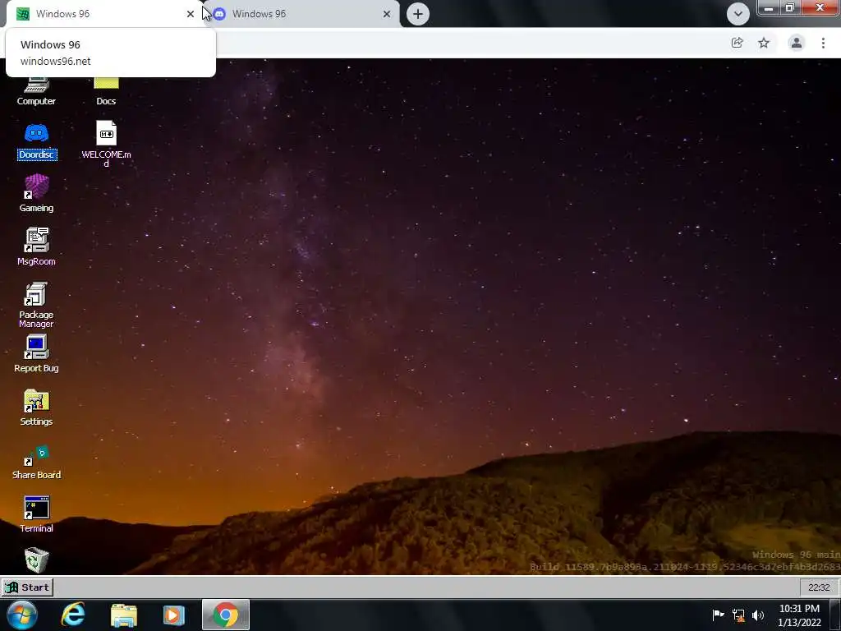Open the Computer desktop icon
The height and width of the screenshot is (631, 841).
pyautogui.click(x=36, y=91)
